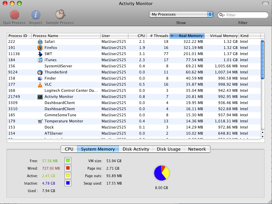272x204 pixels.
Task: Select the Firefox icon in process list
Action: [40, 48]
